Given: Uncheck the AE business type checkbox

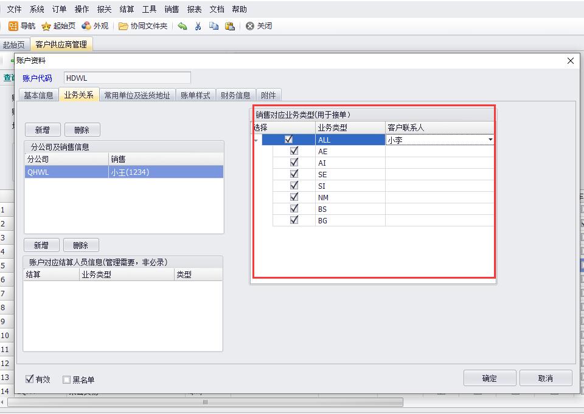Looking at the screenshot, I should click(x=294, y=151).
